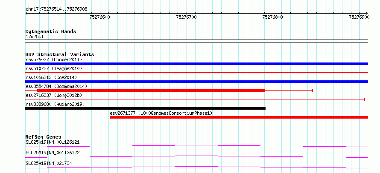
Task: Click the 17q25.1 band label
Action: point(35,37)
